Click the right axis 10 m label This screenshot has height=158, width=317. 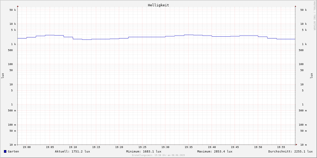pyautogui.click(x=304, y=145)
